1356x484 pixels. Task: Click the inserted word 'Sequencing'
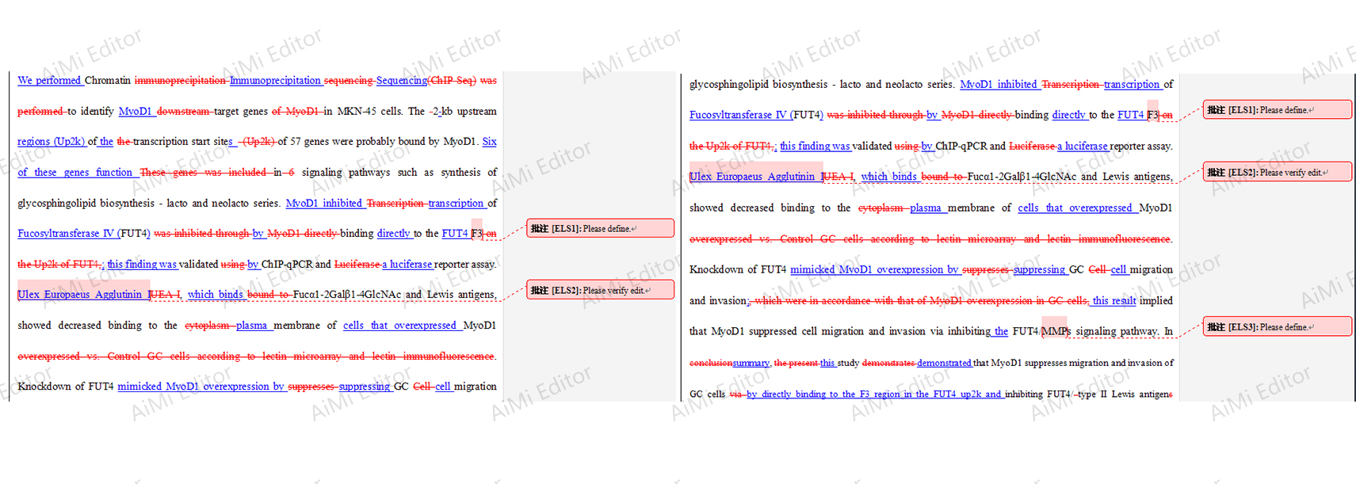[x=402, y=80]
